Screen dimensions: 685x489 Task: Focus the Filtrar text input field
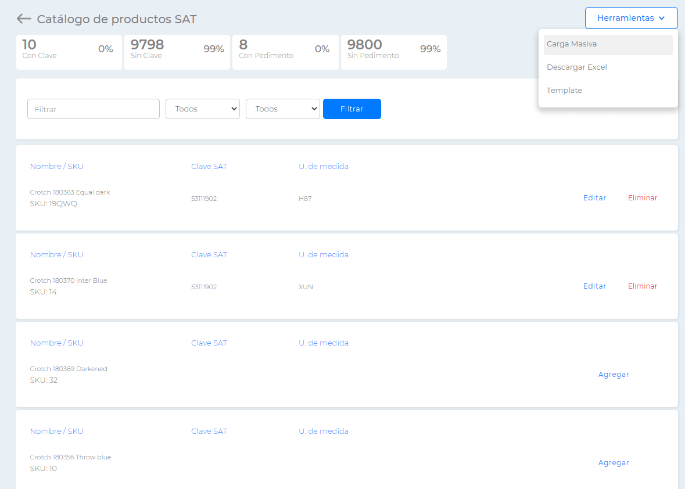point(94,109)
